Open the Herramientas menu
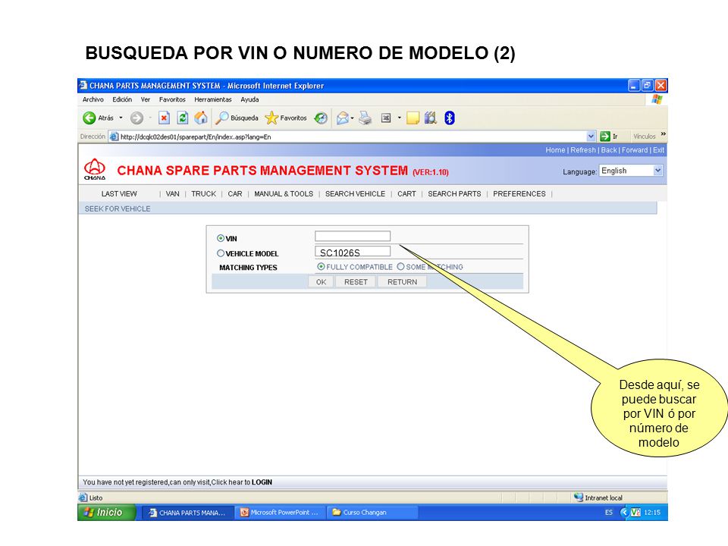The width and height of the screenshot is (728, 546). coord(212,99)
